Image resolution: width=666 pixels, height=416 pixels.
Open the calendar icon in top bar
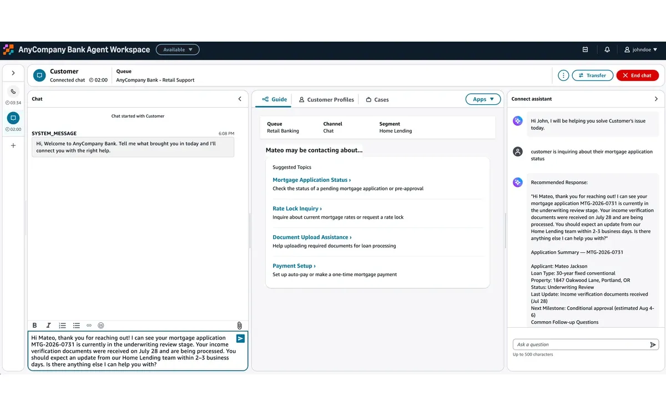point(585,49)
